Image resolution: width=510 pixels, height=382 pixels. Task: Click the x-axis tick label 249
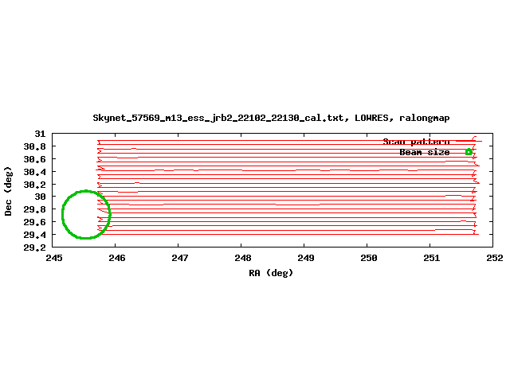click(306, 258)
